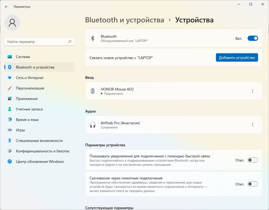Turn off the Bluetooth toggle
Image resolution: width=269 pixels, height=210 pixels.
pyautogui.click(x=253, y=38)
